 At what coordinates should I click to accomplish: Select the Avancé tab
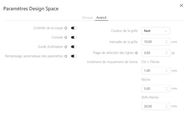[101, 18]
